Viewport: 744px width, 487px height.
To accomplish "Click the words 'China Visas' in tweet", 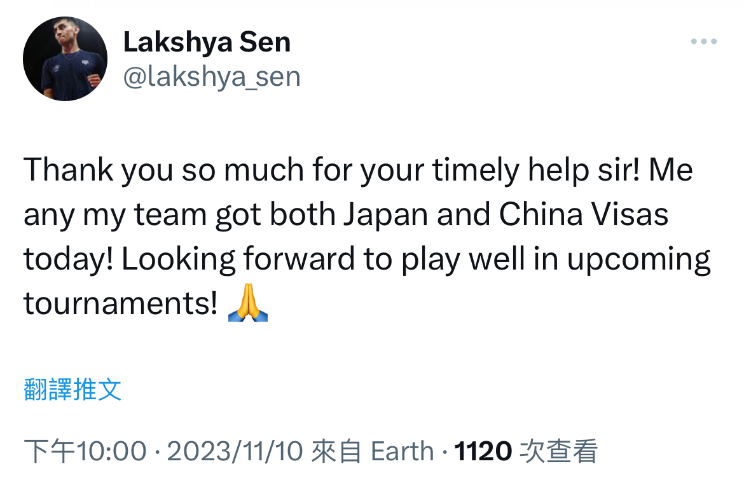I will (584, 214).
